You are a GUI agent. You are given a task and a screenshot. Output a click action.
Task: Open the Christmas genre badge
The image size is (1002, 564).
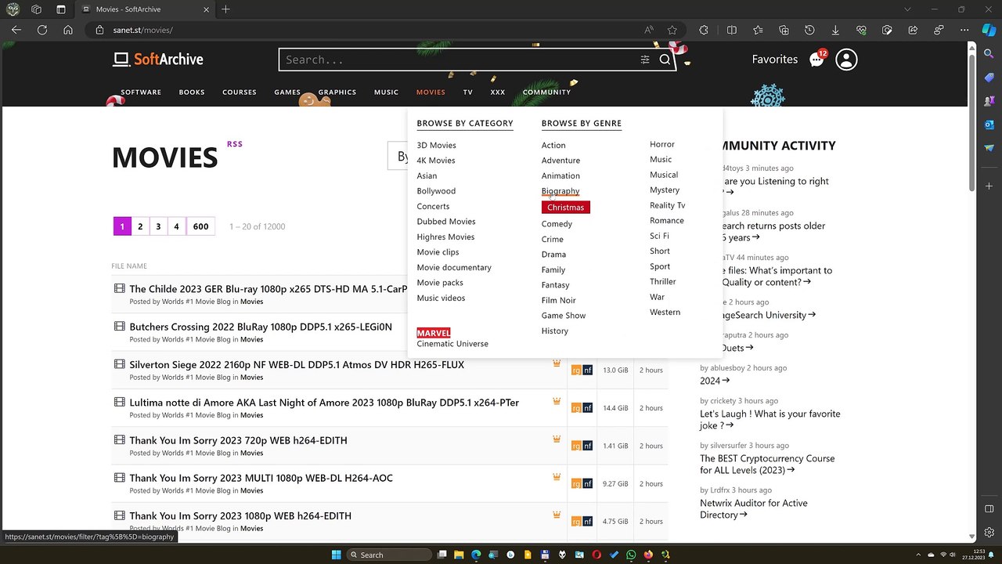[x=565, y=208]
